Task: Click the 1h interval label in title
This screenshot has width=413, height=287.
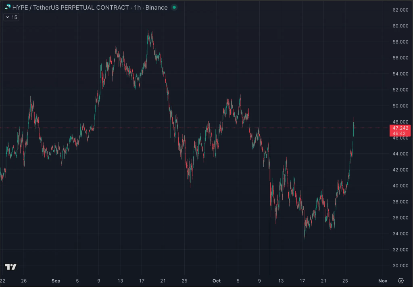Action: (x=138, y=7)
